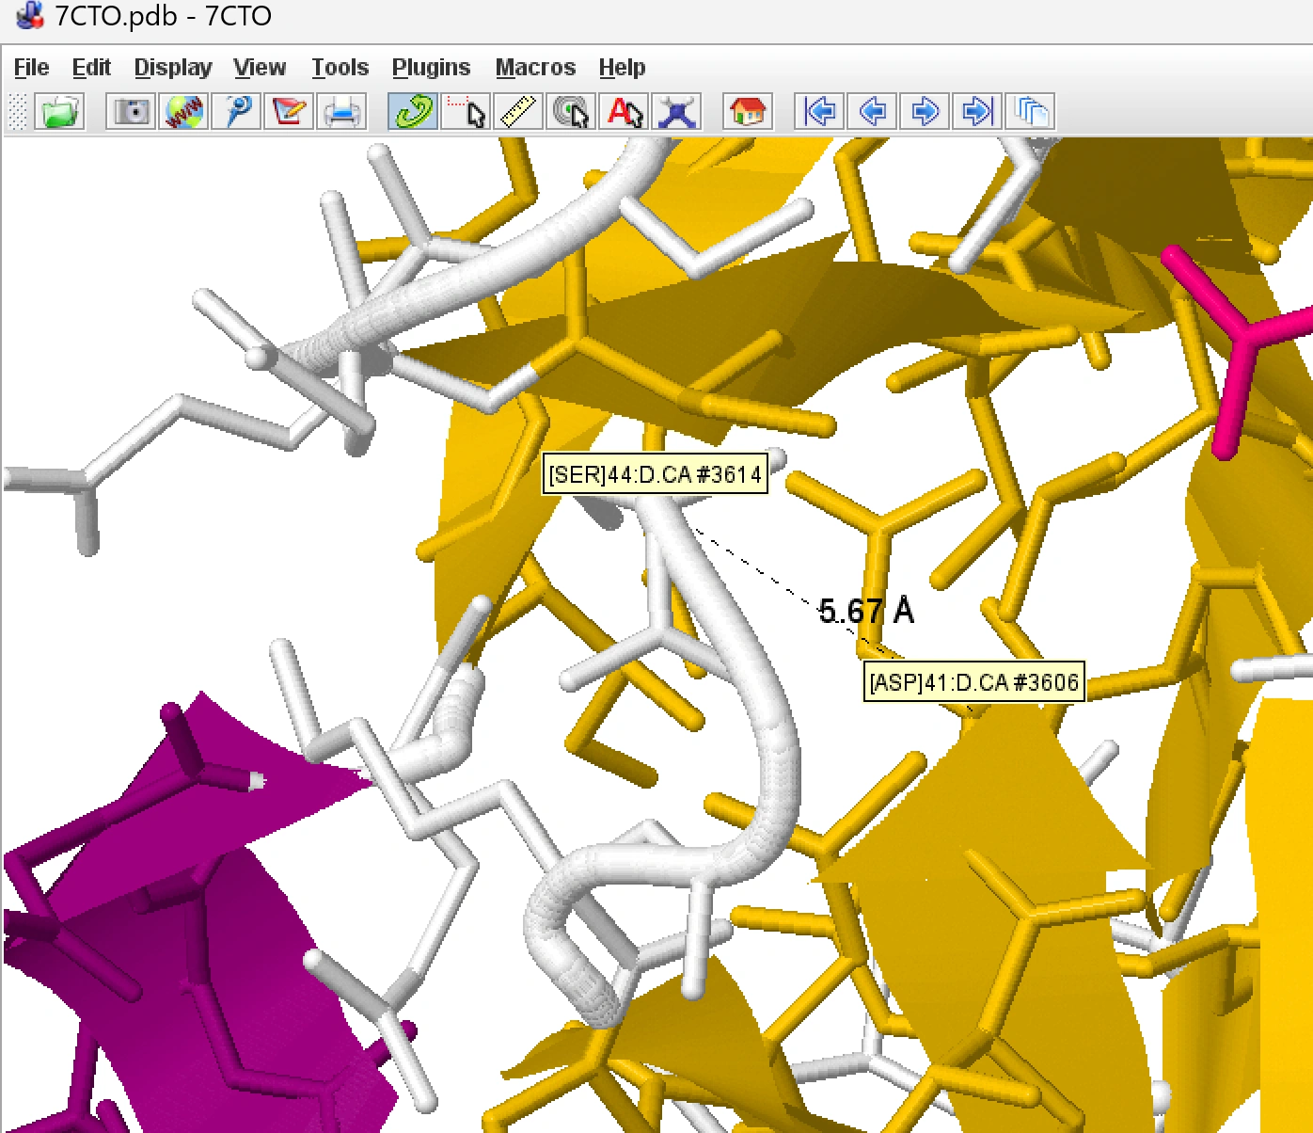1313x1133 pixels.
Task: Click the house home view icon
Action: coord(748,112)
